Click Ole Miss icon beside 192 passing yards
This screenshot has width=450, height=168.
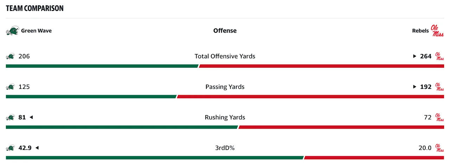[x=439, y=87]
